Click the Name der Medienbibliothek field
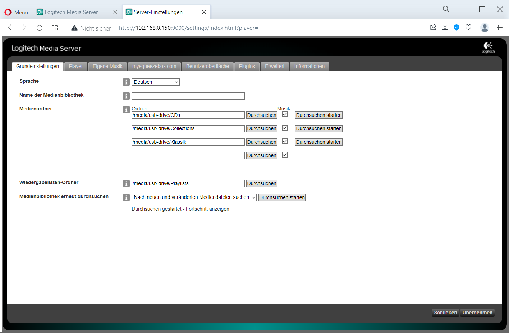The image size is (509, 333). coord(188,96)
